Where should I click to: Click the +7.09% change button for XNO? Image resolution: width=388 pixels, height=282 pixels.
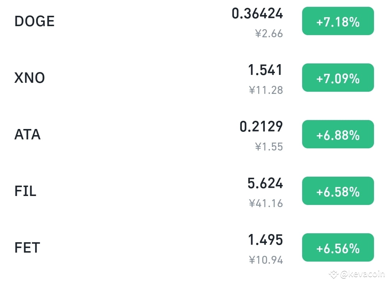coord(338,78)
